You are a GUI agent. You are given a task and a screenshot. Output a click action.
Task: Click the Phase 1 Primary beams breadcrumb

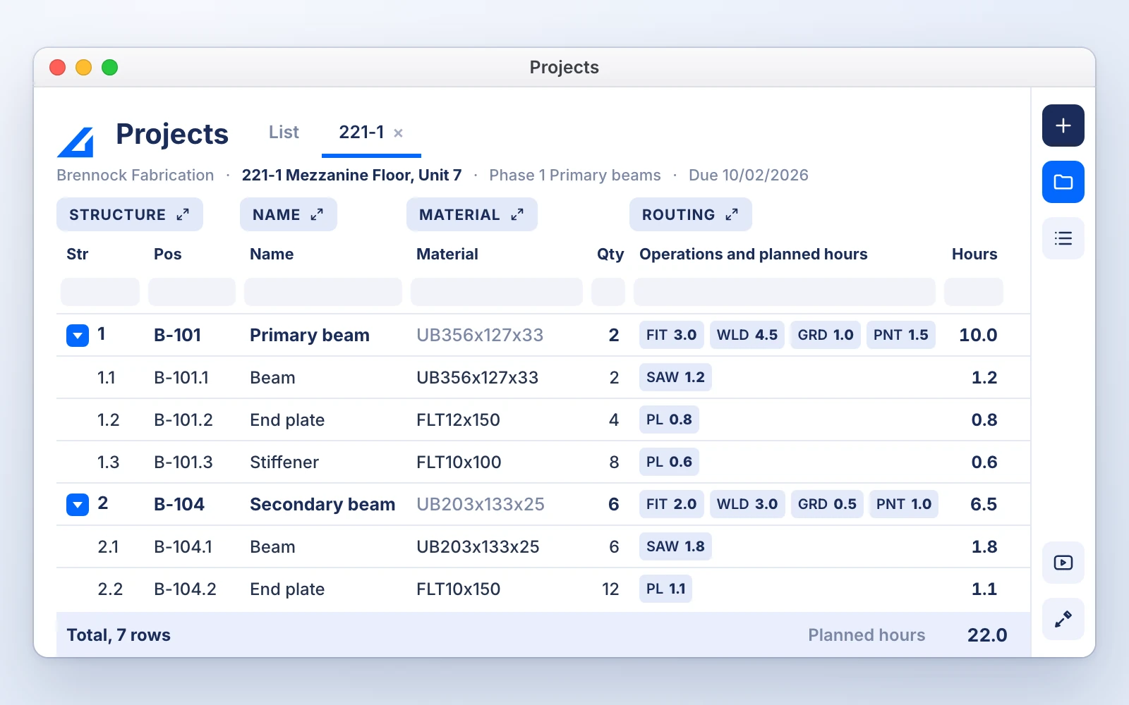tap(575, 175)
